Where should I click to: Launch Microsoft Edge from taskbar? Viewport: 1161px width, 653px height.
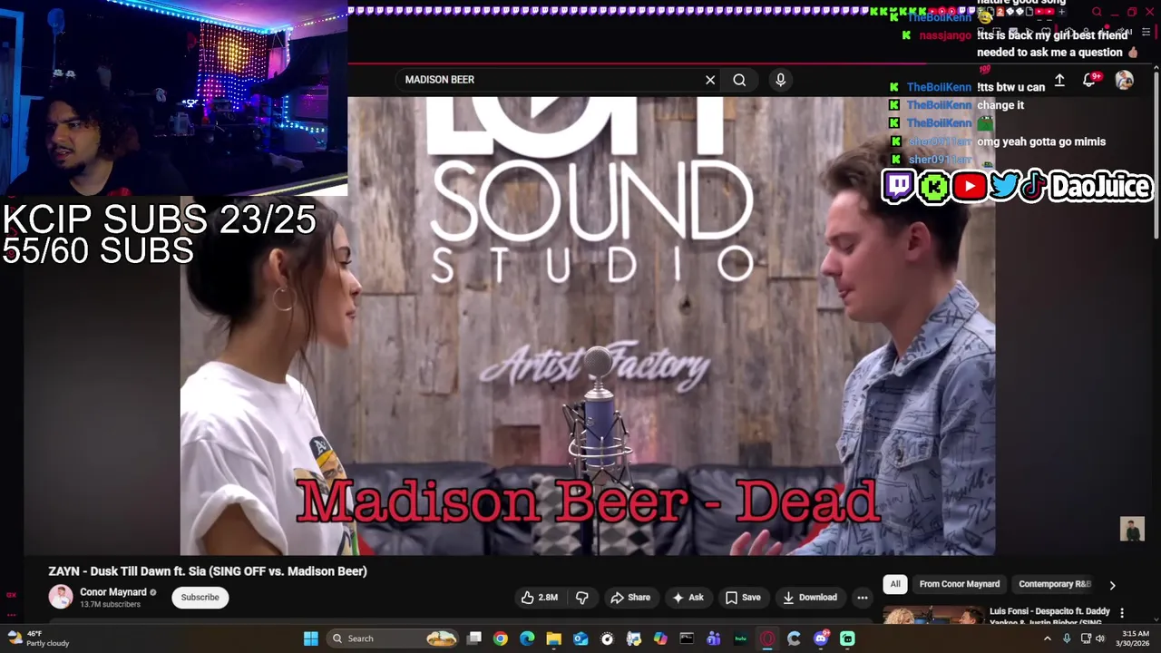pyautogui.click(x=527, y=638)
